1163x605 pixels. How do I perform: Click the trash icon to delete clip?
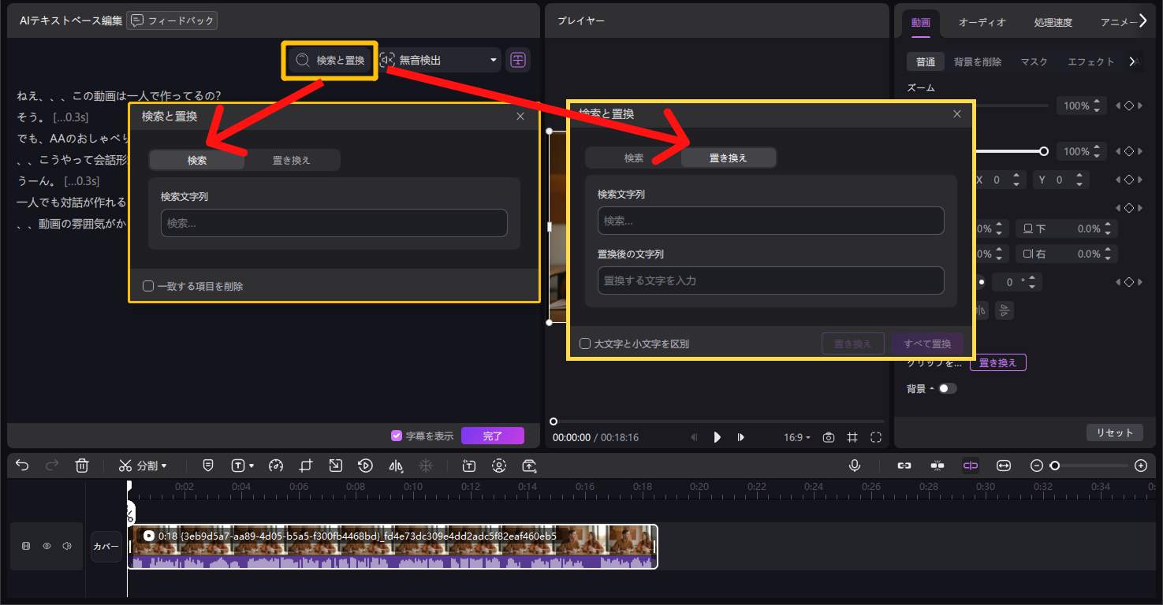pos(82,466)
